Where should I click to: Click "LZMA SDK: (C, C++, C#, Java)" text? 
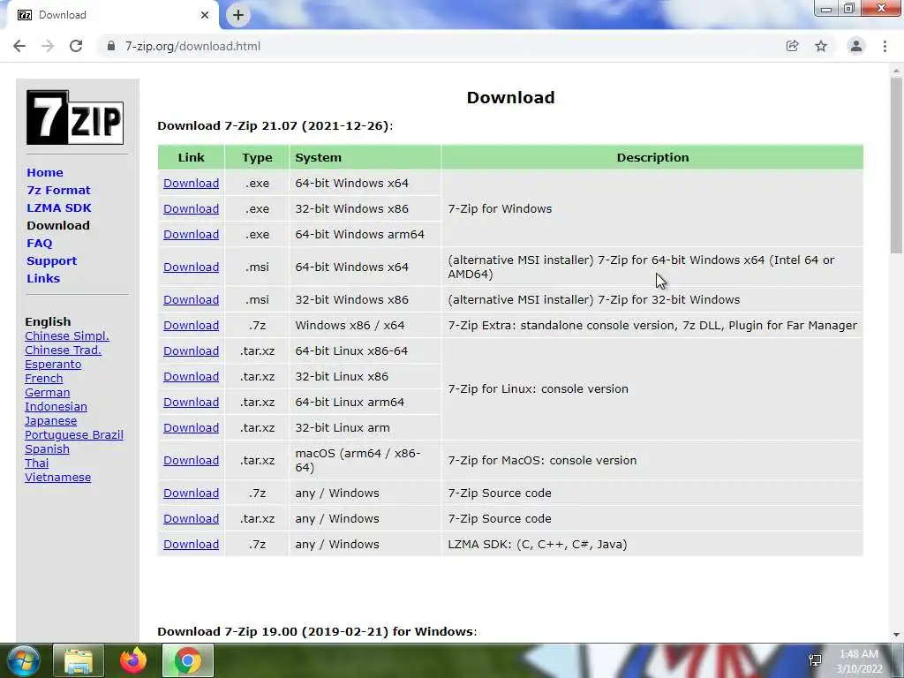pyautogui.click(x=538, y=544)
